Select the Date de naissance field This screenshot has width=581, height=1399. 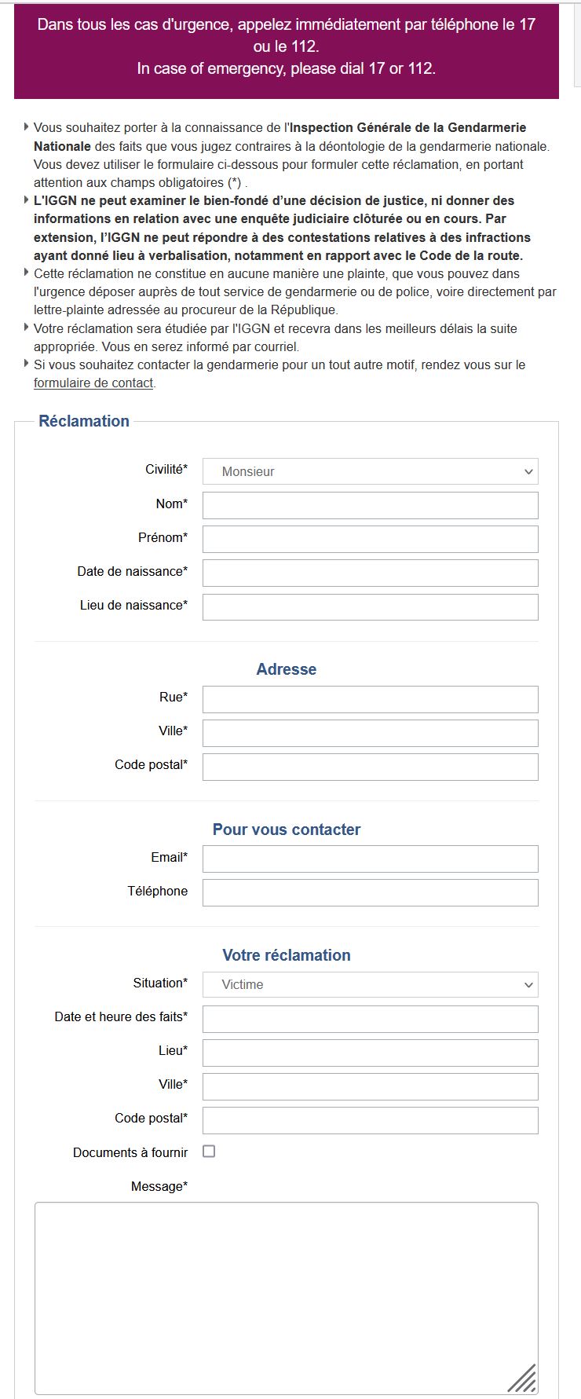click(370, 573)
